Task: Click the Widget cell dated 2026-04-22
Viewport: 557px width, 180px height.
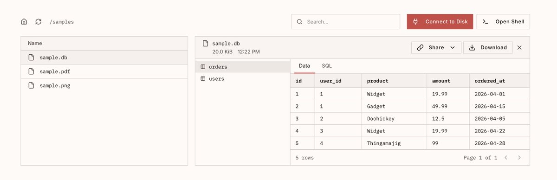Action: click(x=394, y=131)
